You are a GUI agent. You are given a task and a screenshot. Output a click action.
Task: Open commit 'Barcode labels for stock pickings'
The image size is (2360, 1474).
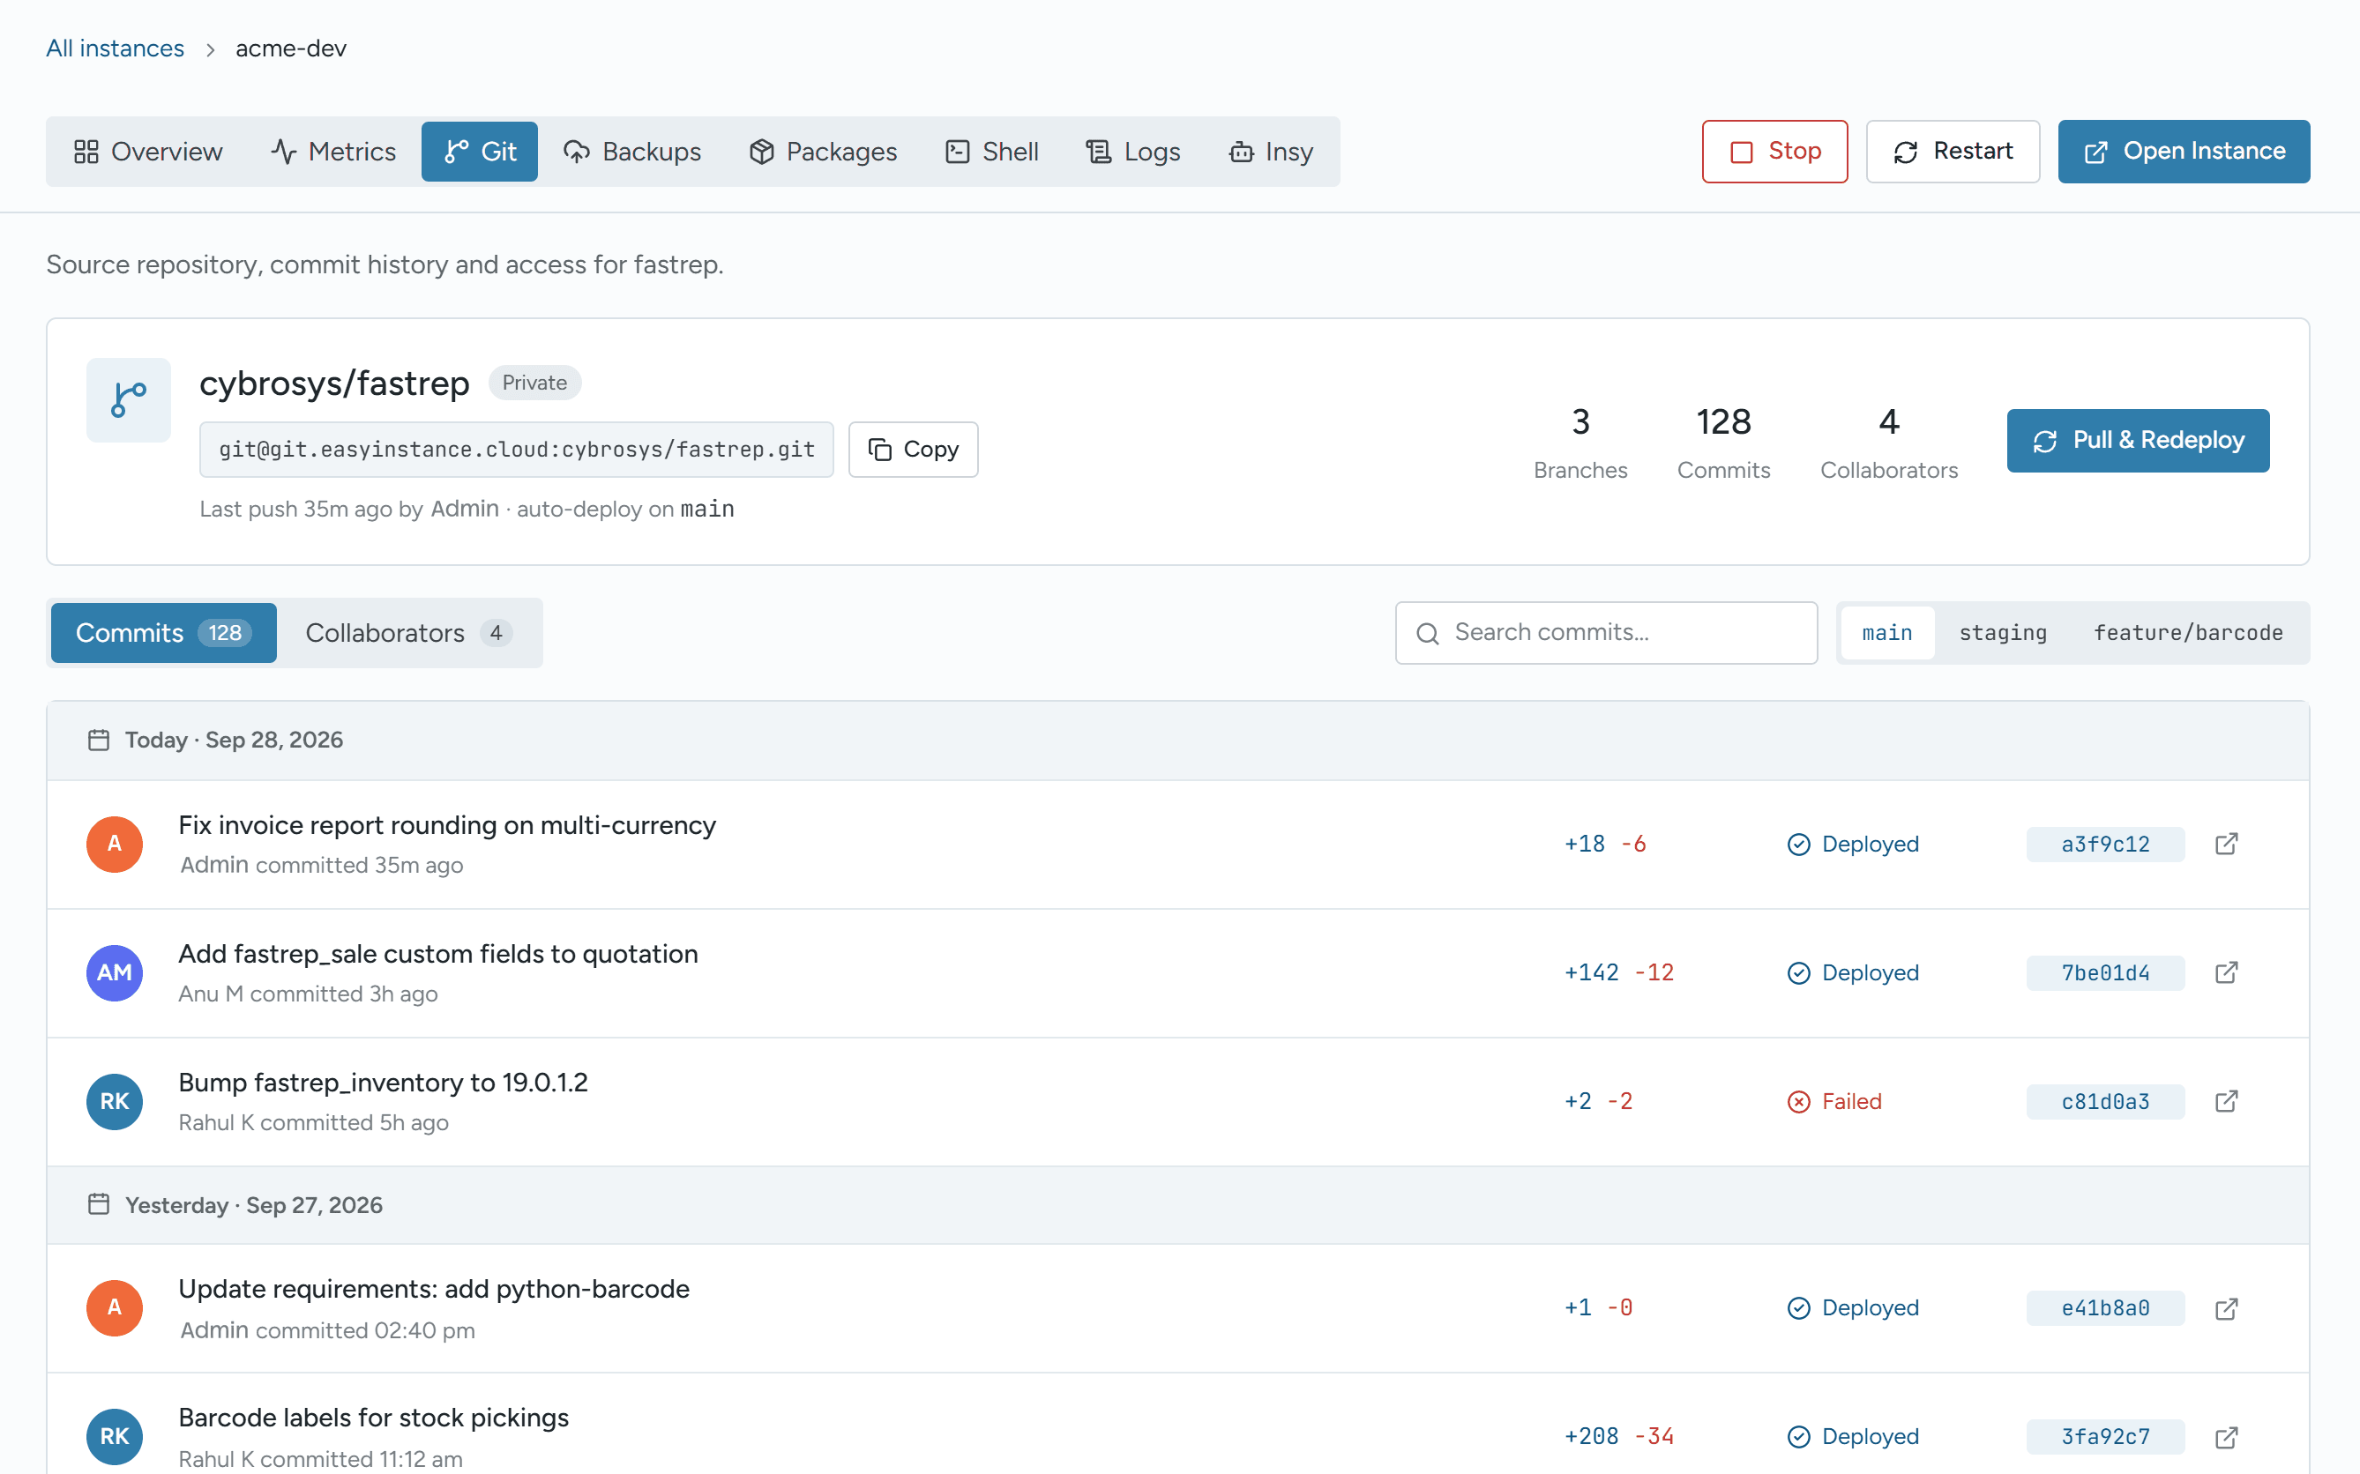[374, 1418]
